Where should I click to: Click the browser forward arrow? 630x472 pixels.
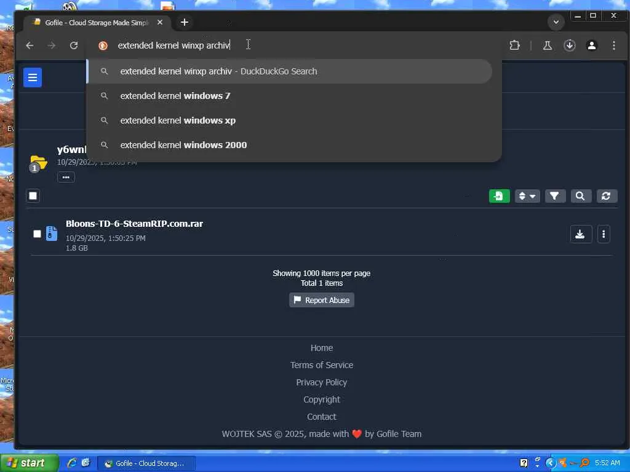coord(52,45)
